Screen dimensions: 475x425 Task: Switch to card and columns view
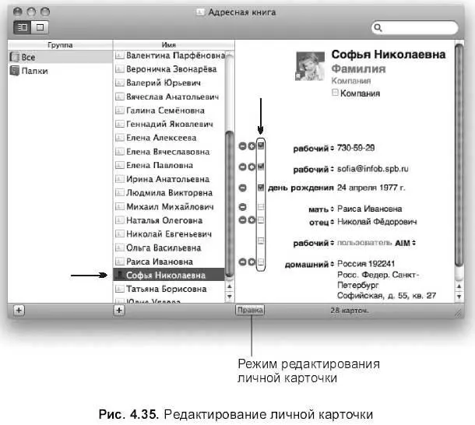22,27
